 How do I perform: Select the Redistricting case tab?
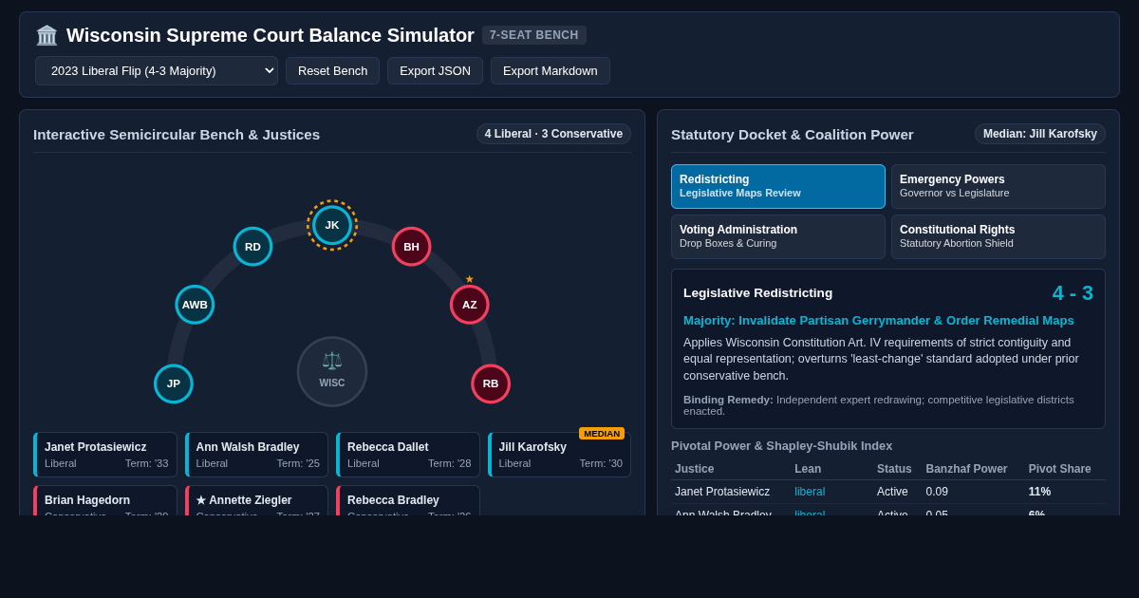click(778, 186)
